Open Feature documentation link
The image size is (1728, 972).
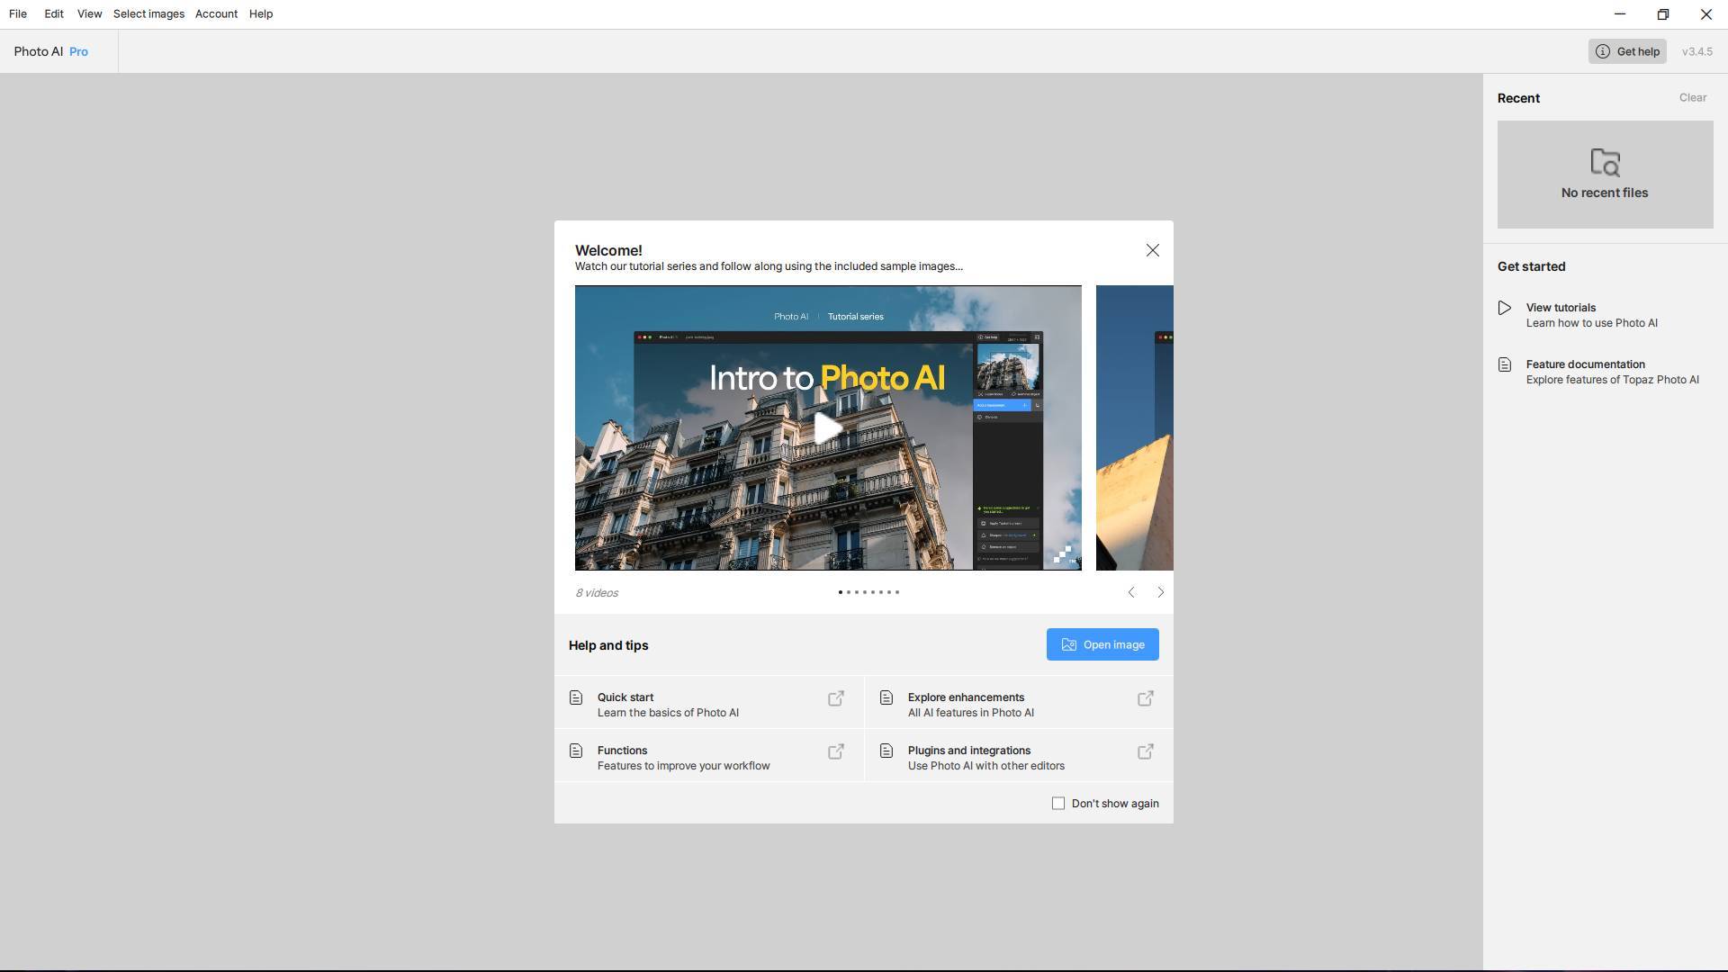pyautogui.click(x=1612, y=372)
